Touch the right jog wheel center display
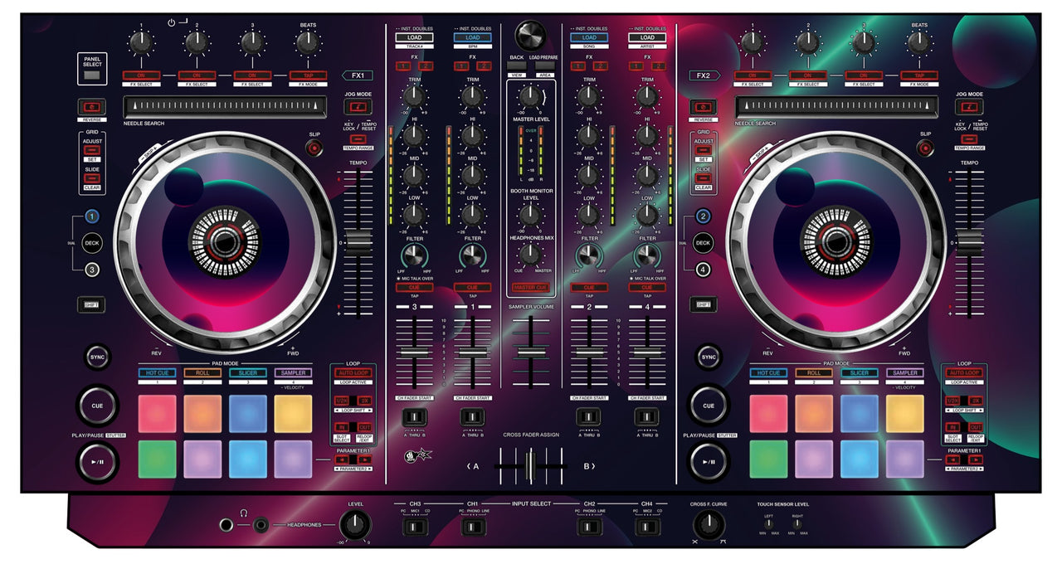This screenshot has height=564, width=1062. pos(836,242)
